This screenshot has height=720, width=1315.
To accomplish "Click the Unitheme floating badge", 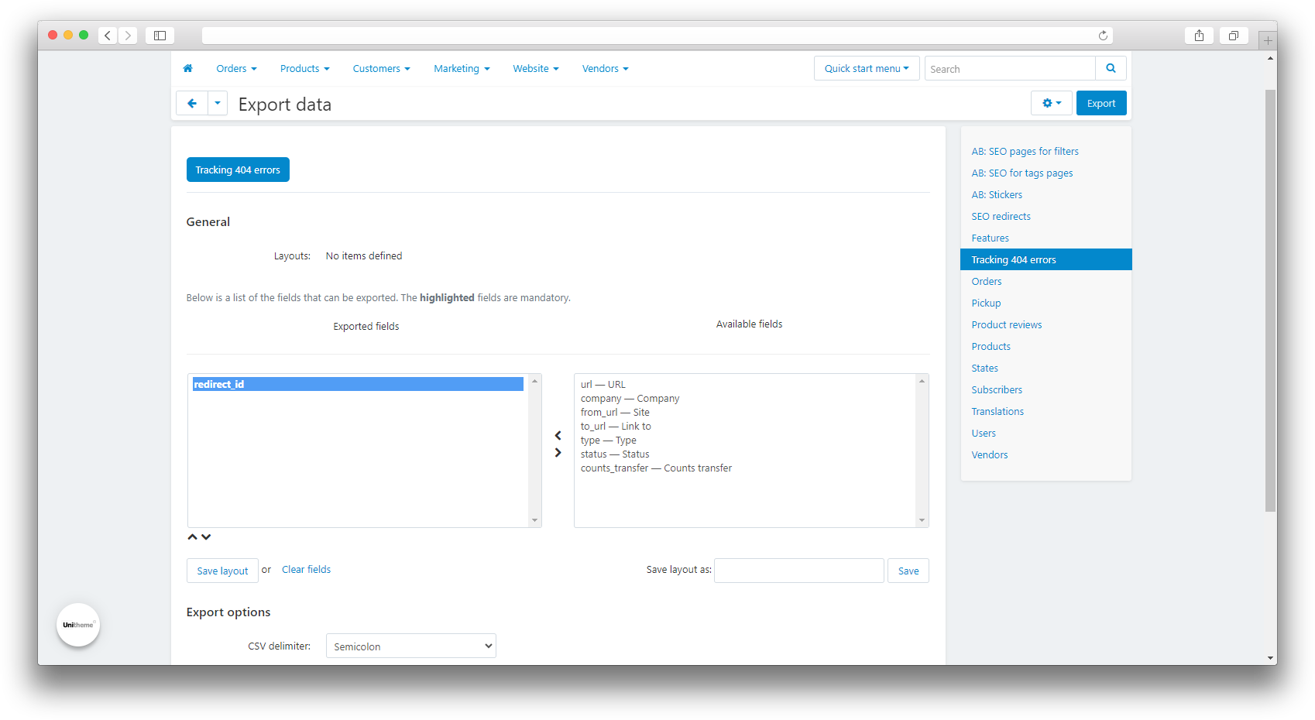I will [x=78, y=625].
